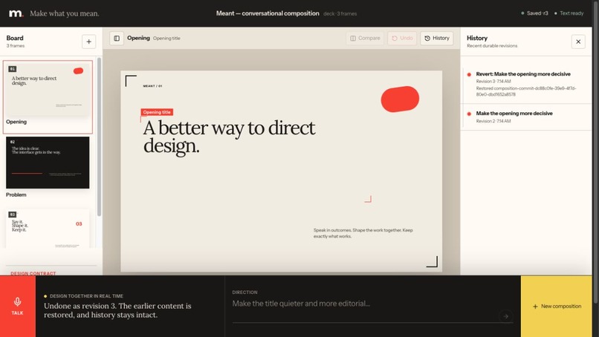This screenshot has width=599, height=337.
Task: Click the 'MEANT / 01' canvas label
Action: coord(152,86)
